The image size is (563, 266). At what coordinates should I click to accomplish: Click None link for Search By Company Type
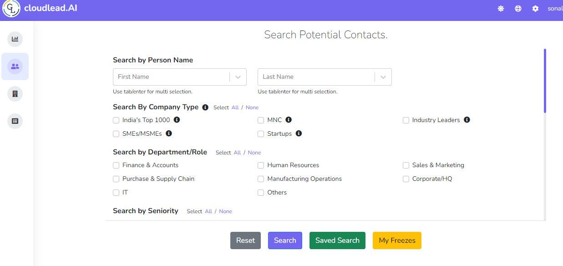pyautogui.click(x=252, y=107)
